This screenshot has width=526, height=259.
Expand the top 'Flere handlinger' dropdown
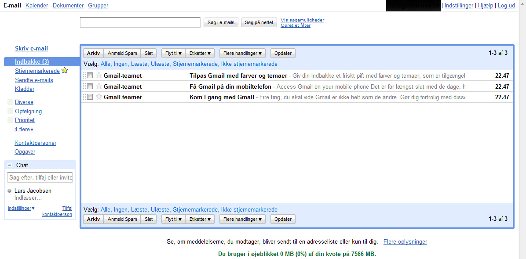242,53
